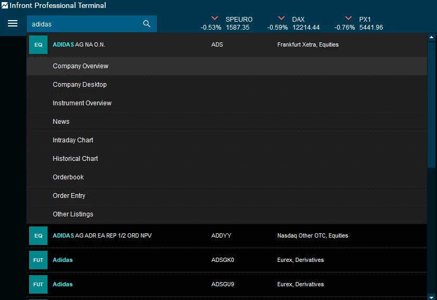The image size is (437, 300).
Task: Click FUT badge next to ADSGU9
Action: point(38,284)
